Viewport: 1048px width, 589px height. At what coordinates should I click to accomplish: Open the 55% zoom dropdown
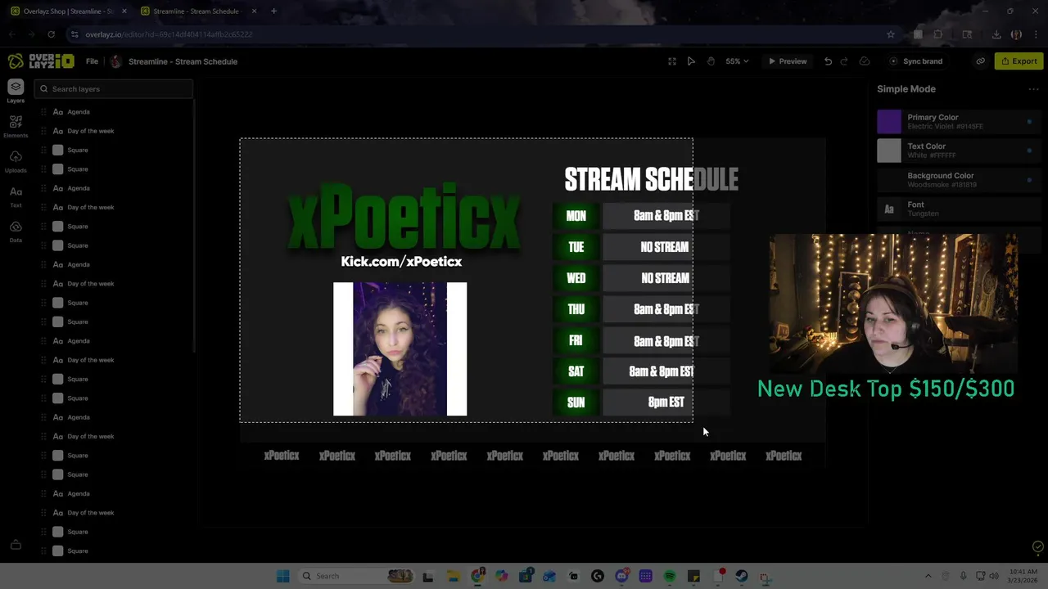(x=737, y=61)
